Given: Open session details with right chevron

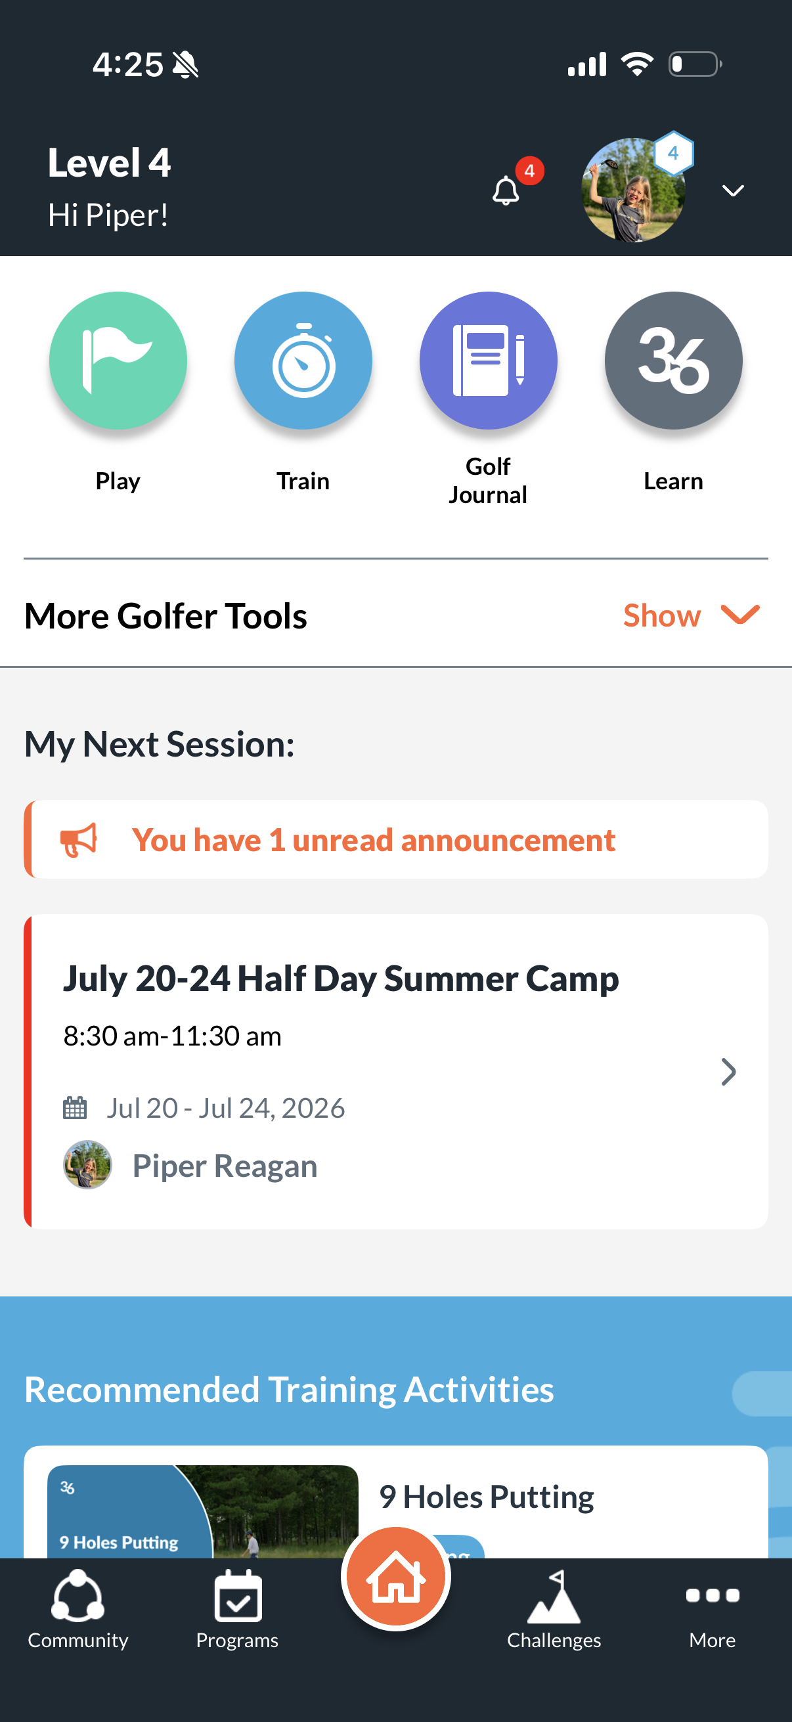Looking at the screenshot, I should pos(728,1072).
